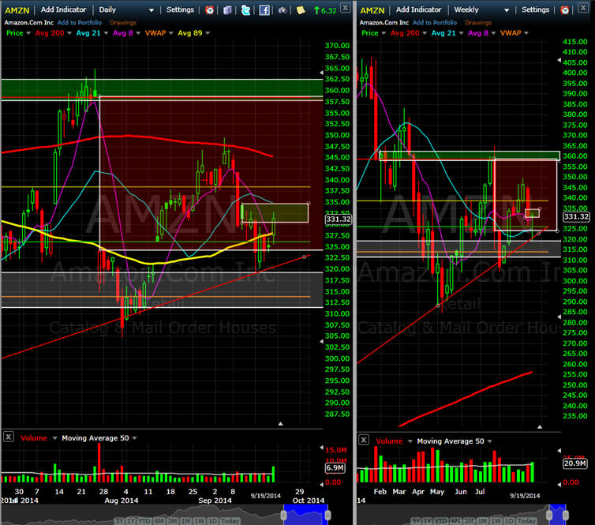Click the camera snapshot icon in Daily toolbar
Image resolution: width=595 pixels, height=525 pixels.
tap(283, 10)
